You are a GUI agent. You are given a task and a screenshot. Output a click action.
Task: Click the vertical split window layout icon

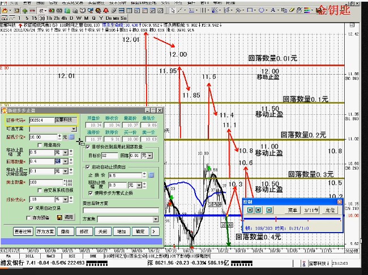(129, 11)
